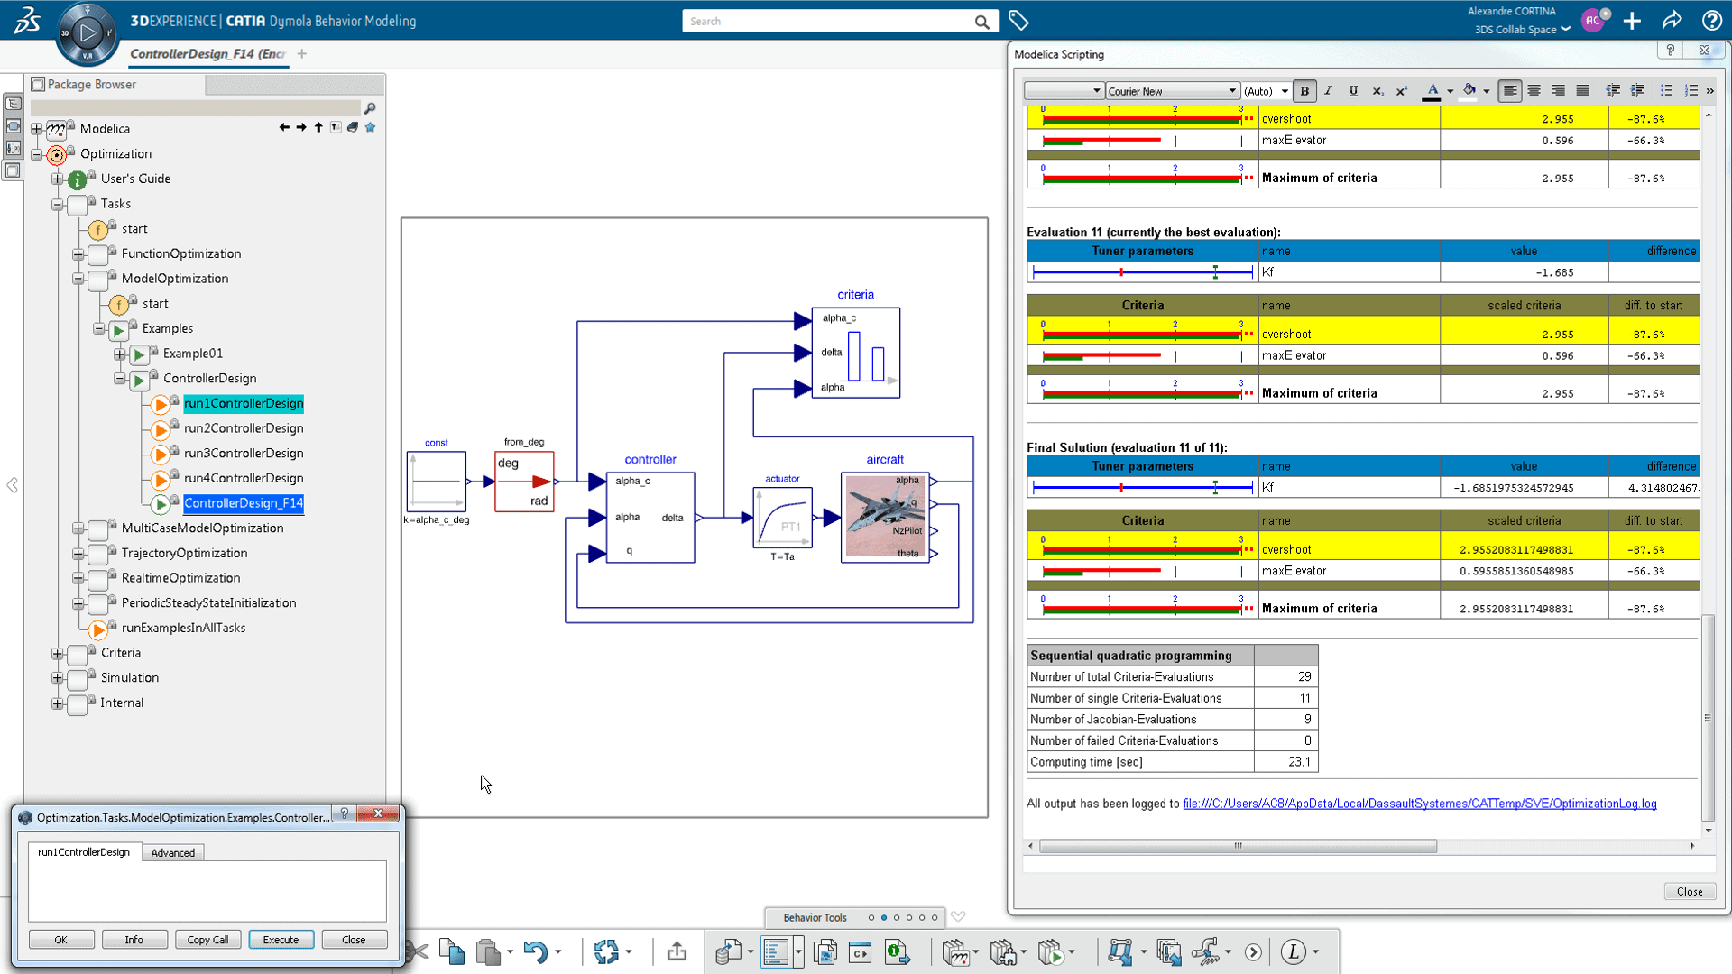
Task: Expand the Tasks tree section
Action: pyautogui.click(x=56, y=202)
